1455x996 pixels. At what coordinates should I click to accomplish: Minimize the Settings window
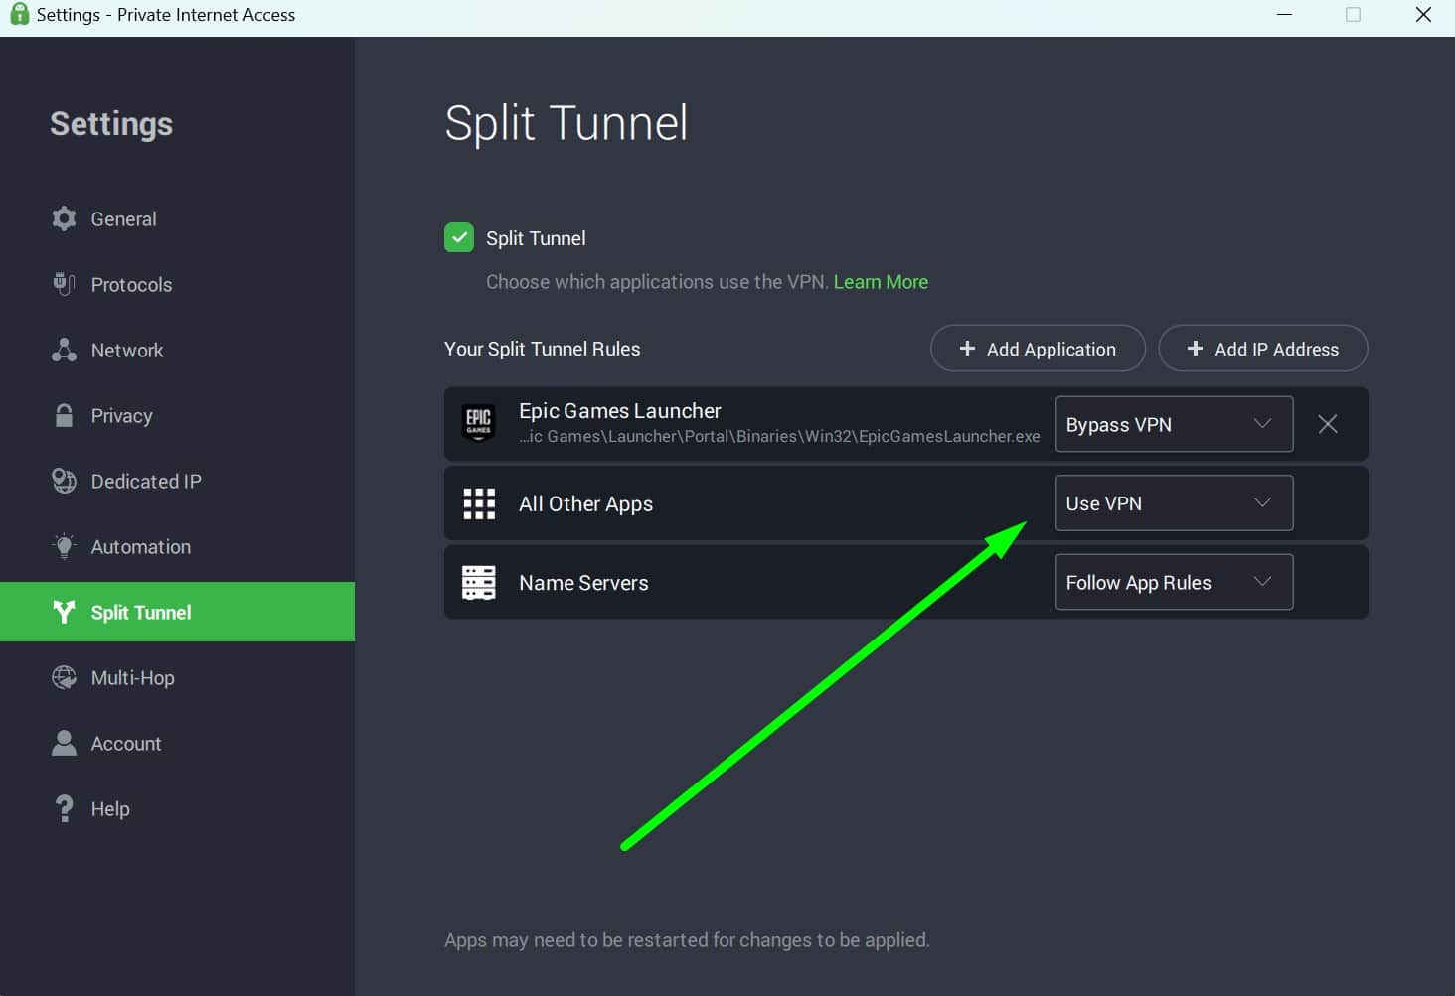(1284, 15)
